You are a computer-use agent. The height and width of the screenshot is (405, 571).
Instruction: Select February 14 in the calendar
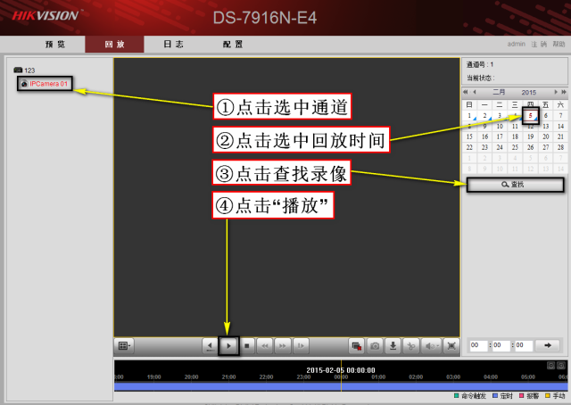click(x=561, y=127)
